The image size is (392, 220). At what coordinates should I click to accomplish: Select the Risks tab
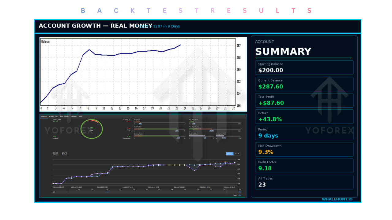pos(81,116)
